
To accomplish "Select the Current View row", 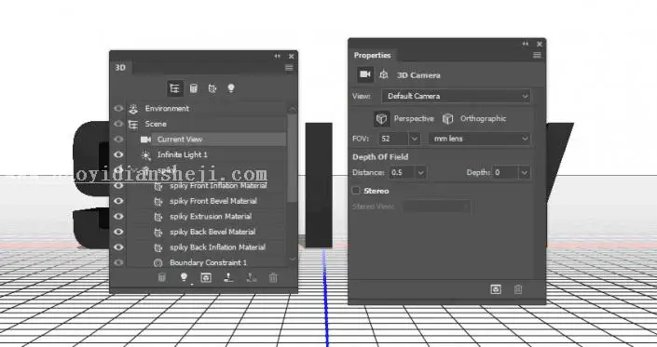I will pyautogui.click(x=207, y=140).
